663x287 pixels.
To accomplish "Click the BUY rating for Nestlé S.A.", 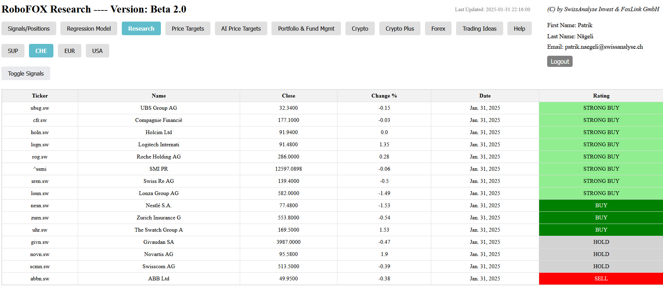I will pyautogui.click(x=601, y=205).
